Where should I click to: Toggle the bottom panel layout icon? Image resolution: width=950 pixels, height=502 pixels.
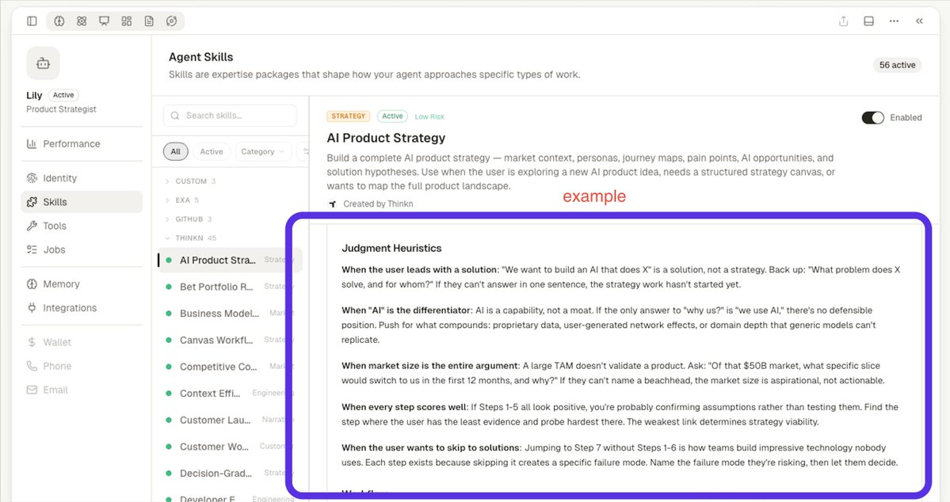coord(869,21)
